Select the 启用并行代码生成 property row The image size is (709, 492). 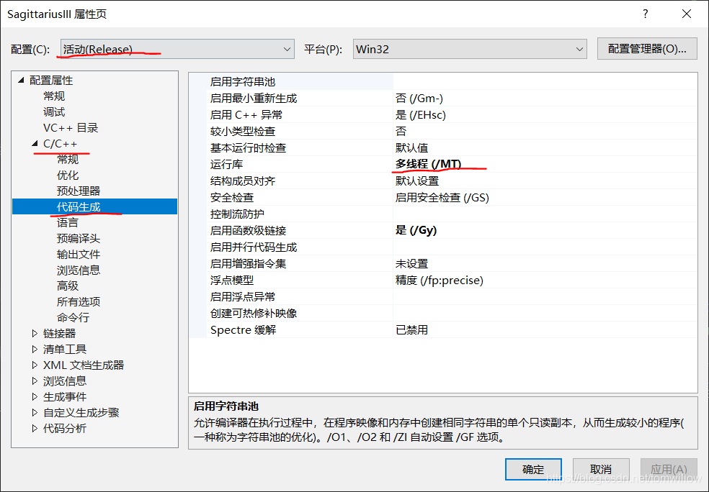(443, 247)
